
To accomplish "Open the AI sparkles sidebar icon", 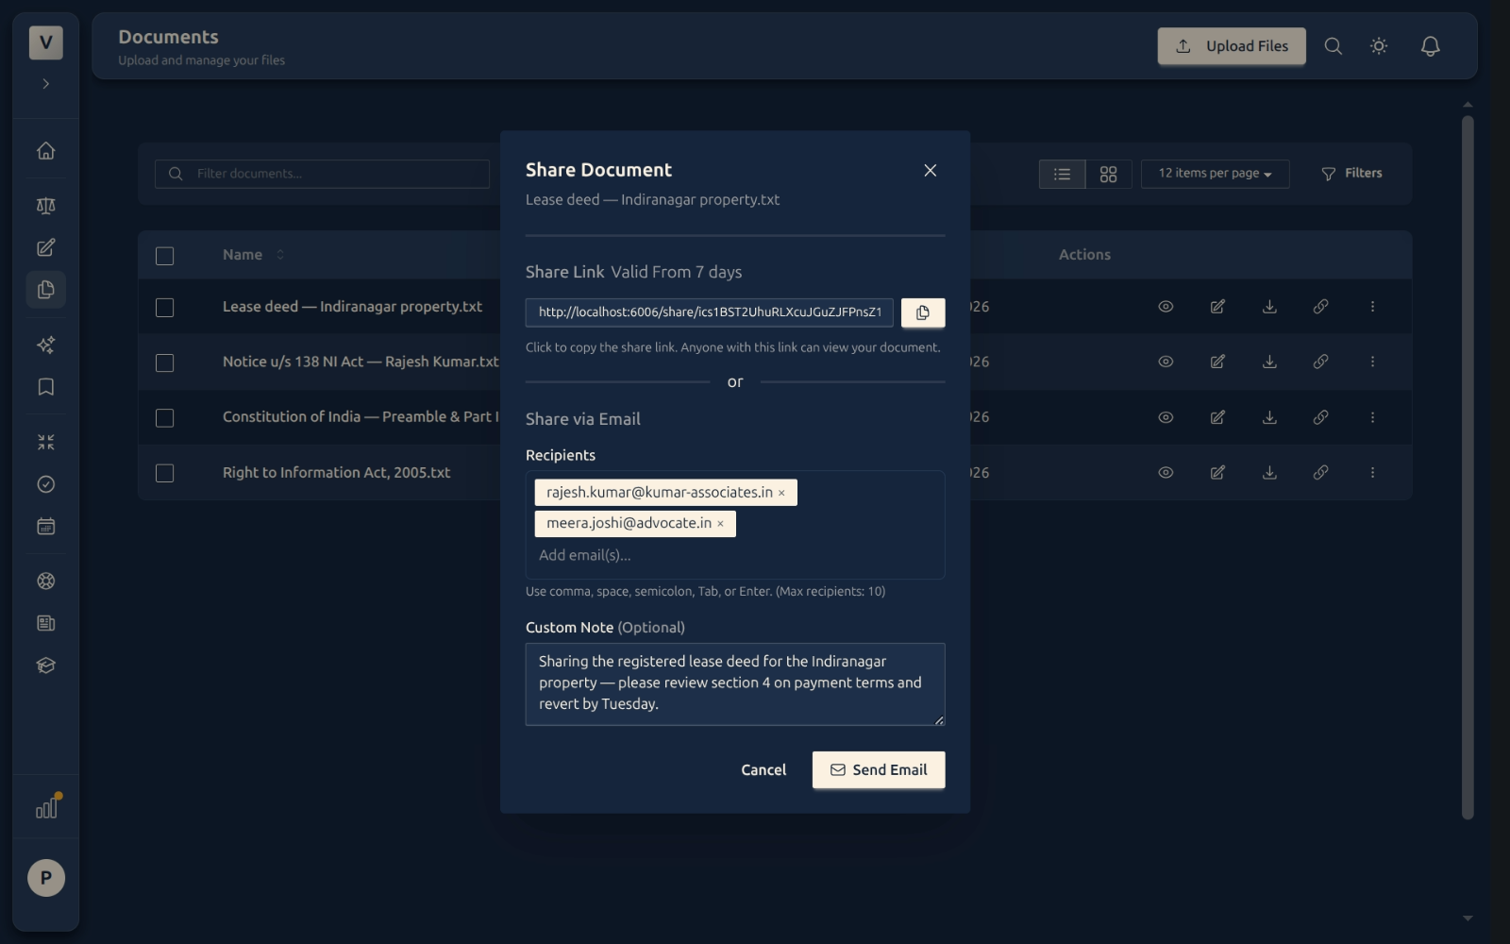I will pyautogui.click(x=45, y=346).
